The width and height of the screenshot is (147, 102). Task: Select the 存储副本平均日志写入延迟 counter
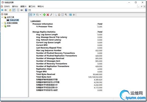[x=47, y=90]
